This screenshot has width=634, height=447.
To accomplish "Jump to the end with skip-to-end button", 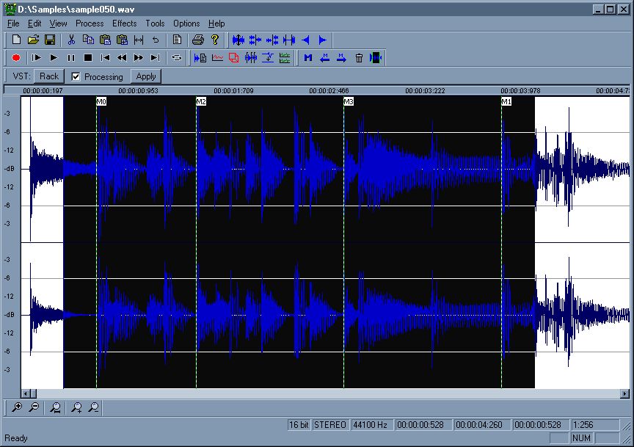I will coord(156,58).
